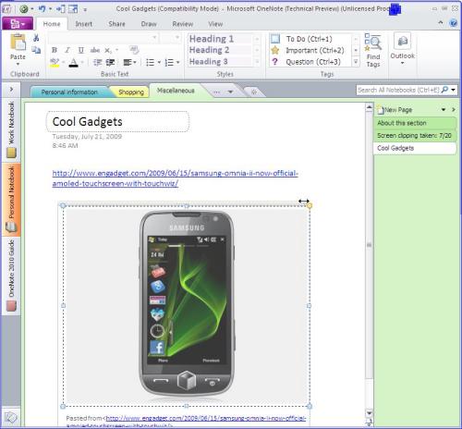Click the Copy icon
Viewport: 462px width, 429px height.
point(36,50)
